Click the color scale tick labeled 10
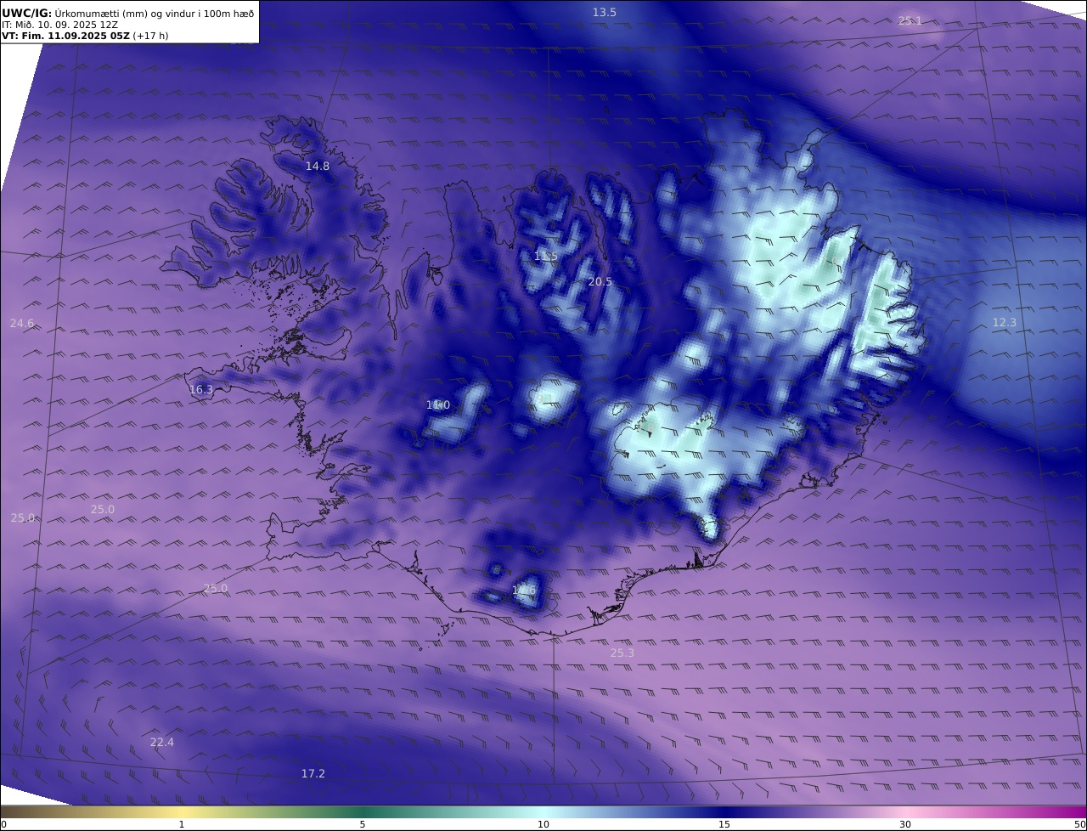Screen dimensions: 1087x831 [x=543, y=824]
